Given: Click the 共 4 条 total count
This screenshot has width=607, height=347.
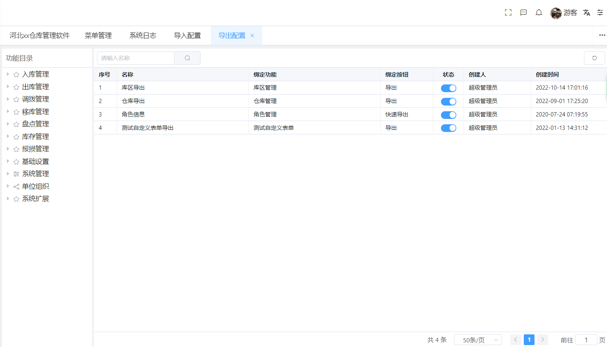Looking at the screenshot, I should click(x=437, y=340).
